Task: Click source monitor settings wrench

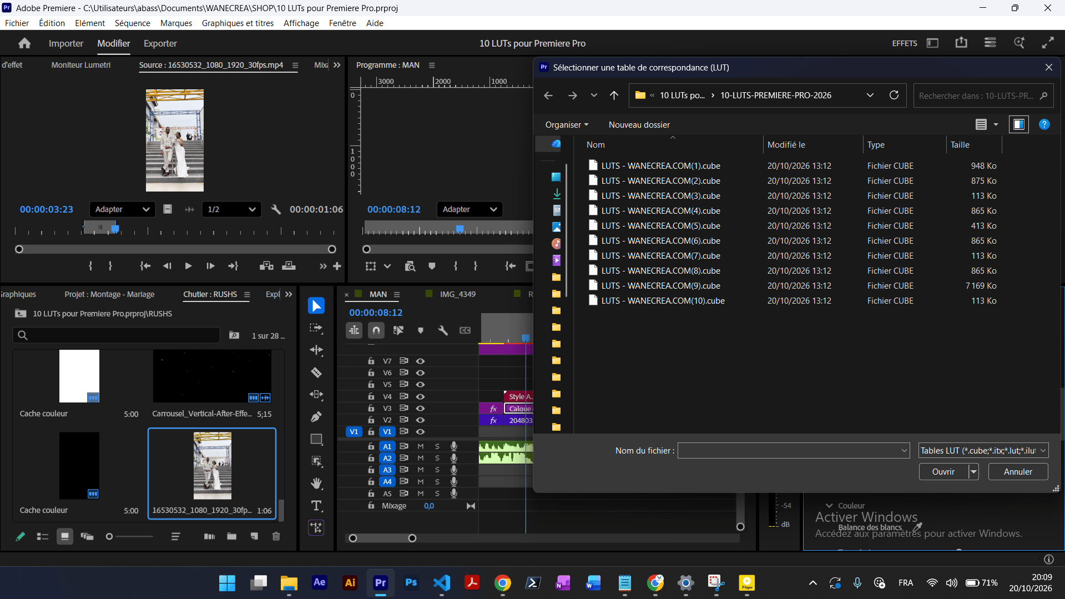Action: [276, 209]
